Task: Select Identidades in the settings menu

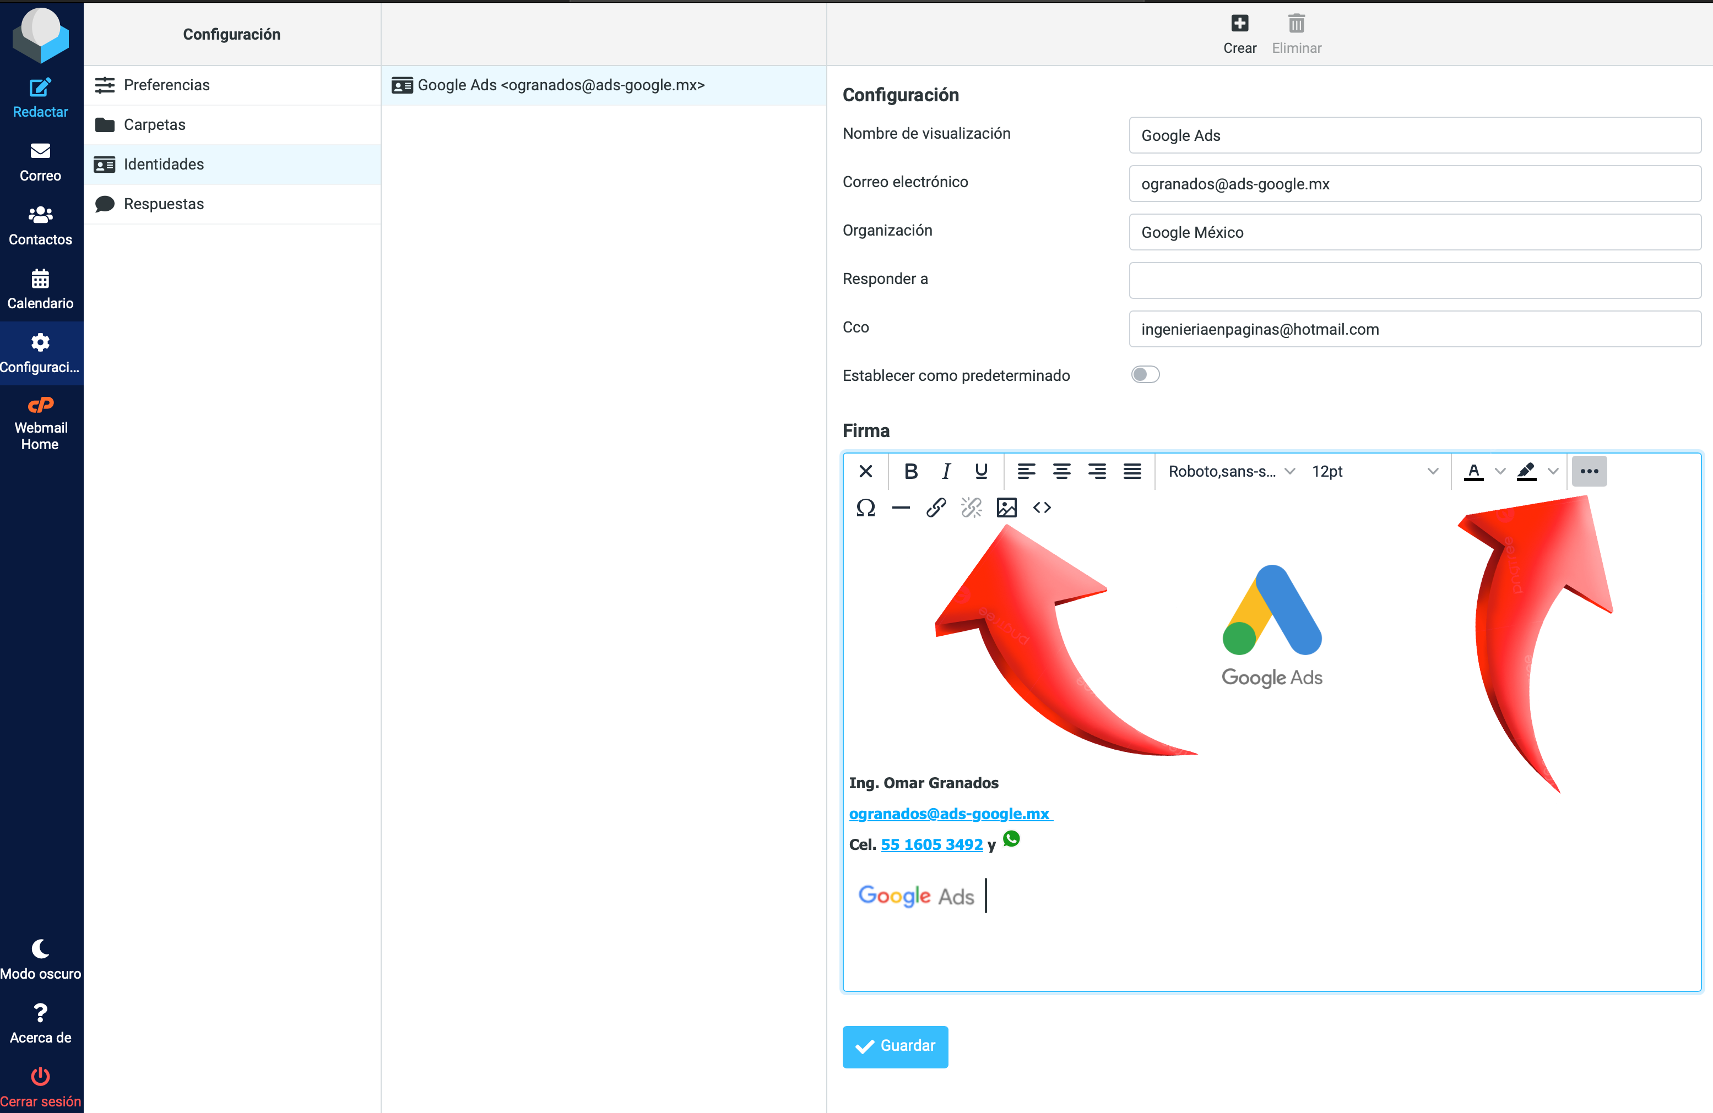Action: coord(232,164)
